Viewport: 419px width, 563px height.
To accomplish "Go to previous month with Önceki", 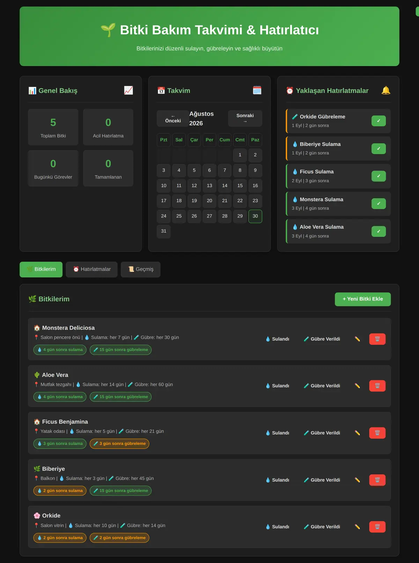I will point(173,119).
